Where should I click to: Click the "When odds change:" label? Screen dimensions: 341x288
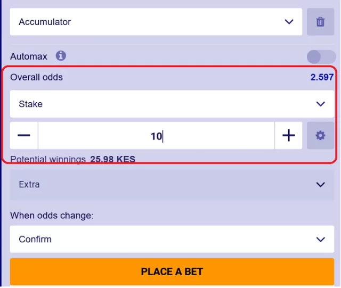point(52,216)
